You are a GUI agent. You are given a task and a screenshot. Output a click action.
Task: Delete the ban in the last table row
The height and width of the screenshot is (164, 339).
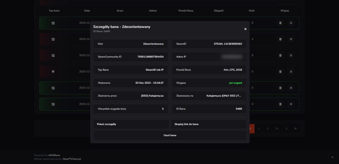280,104
